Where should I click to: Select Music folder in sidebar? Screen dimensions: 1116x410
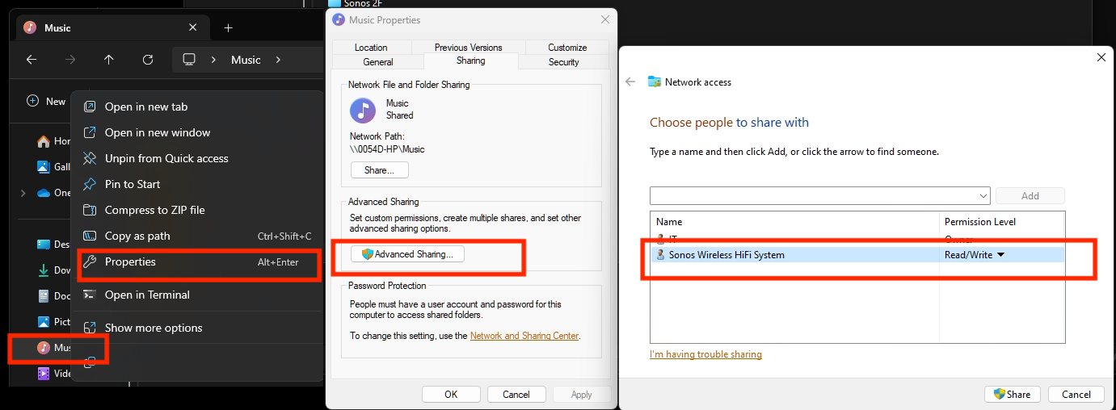click(55, 348)
